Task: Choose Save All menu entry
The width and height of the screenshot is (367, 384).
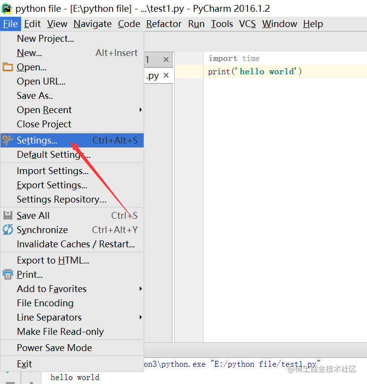Action: [x=72, y=215]
